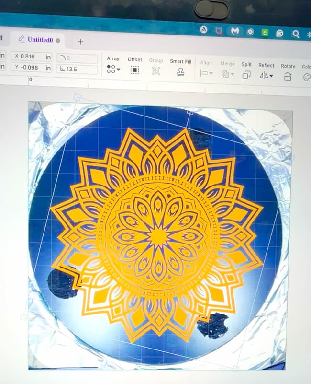
Task: Add a new project tab with plus
Action: tap(80, 42)
